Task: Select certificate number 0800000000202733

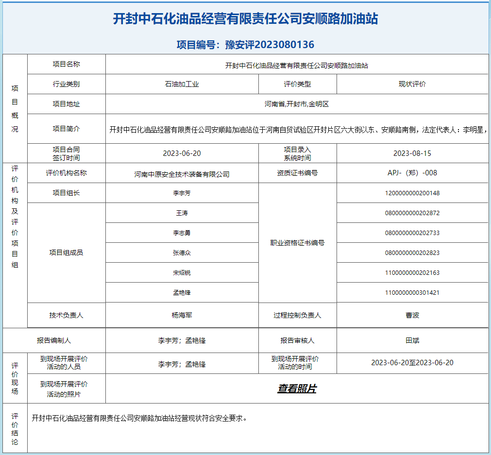Action: 412,233
